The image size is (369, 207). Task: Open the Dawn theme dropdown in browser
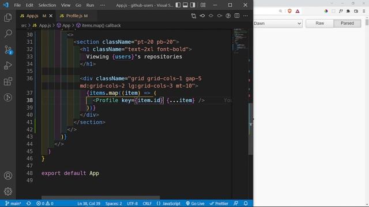tap(278, 24)
